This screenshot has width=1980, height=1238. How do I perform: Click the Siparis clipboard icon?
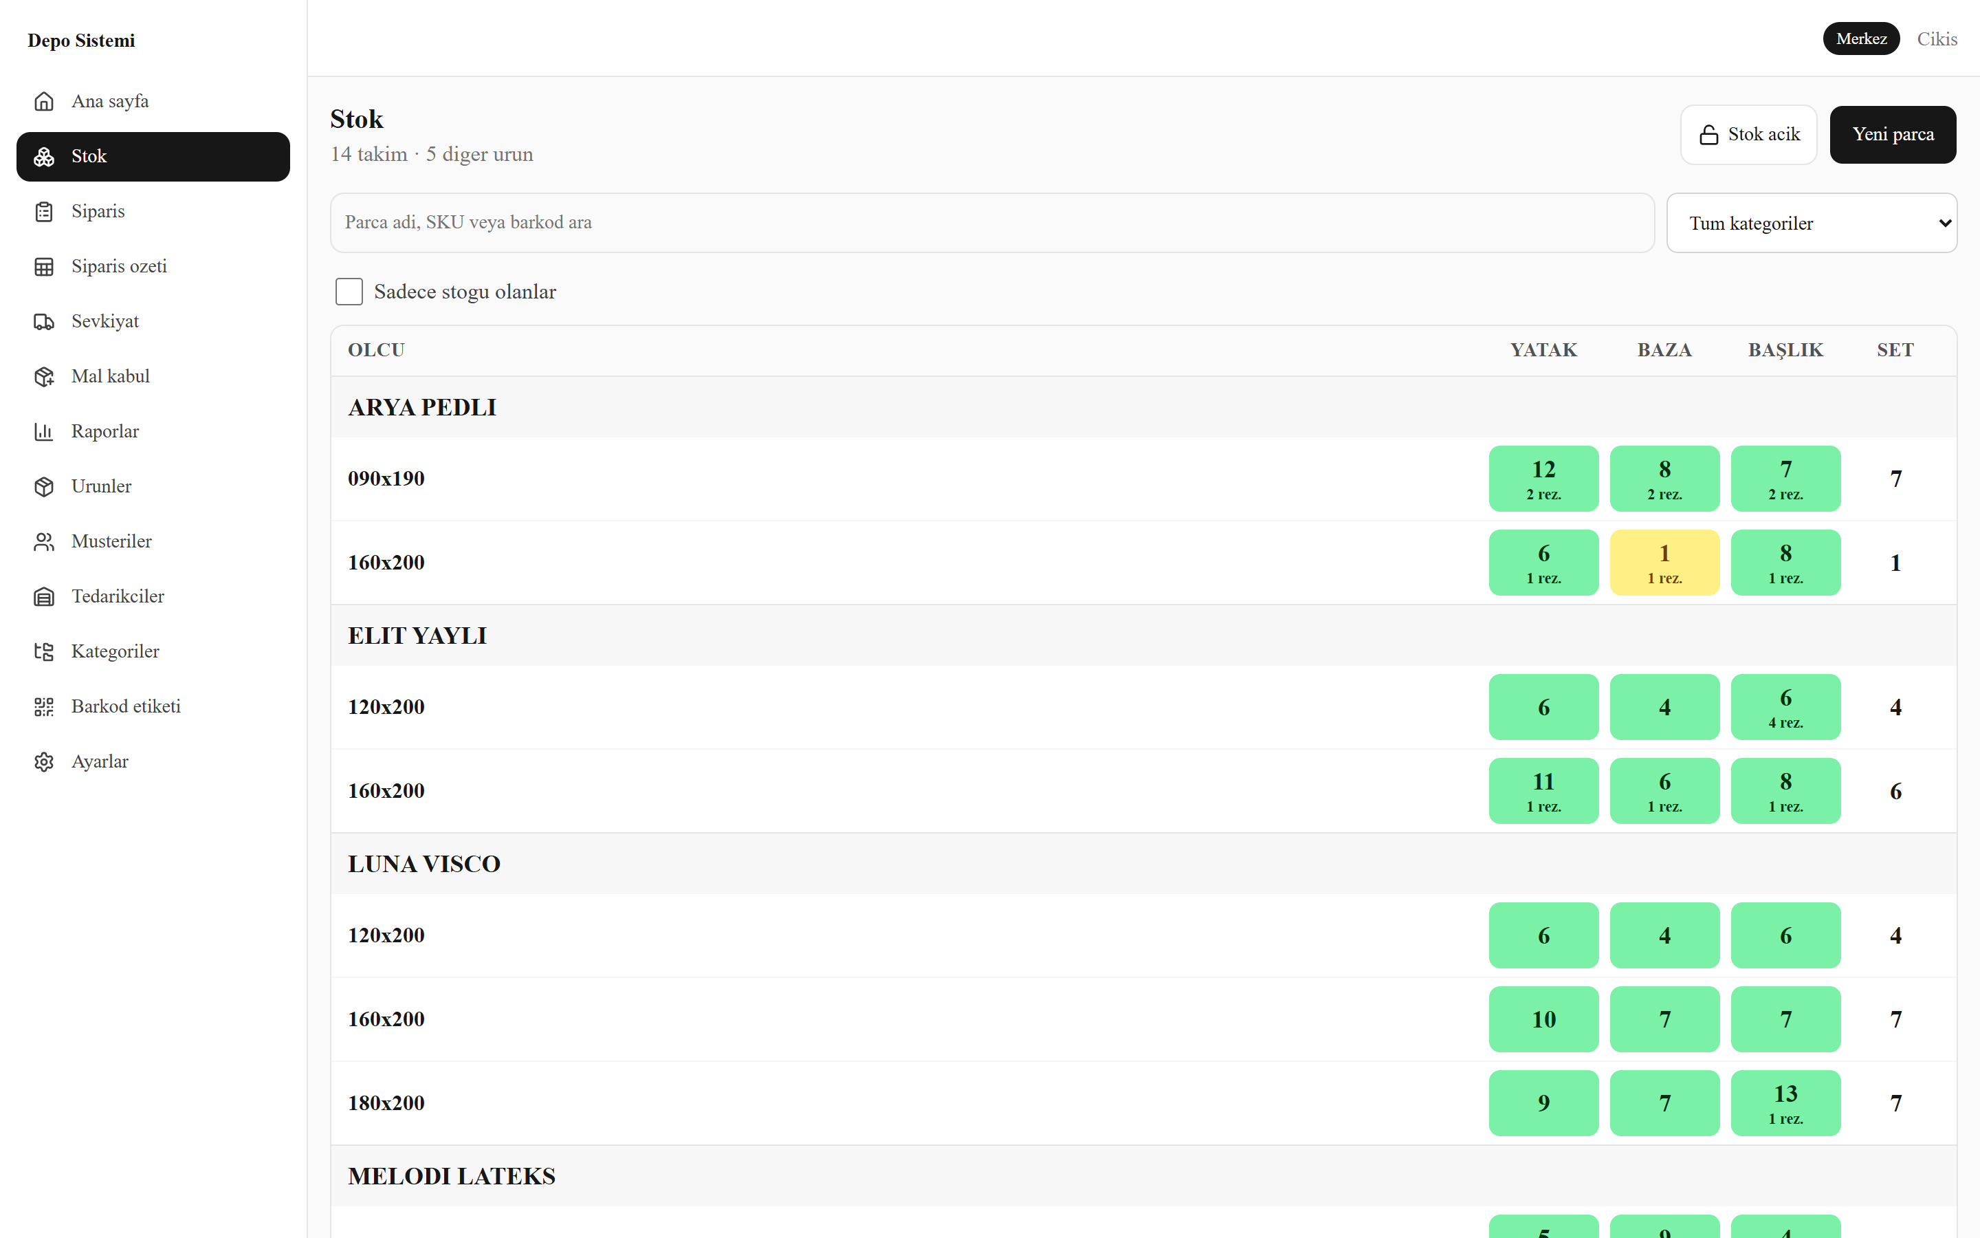point(44,211)
